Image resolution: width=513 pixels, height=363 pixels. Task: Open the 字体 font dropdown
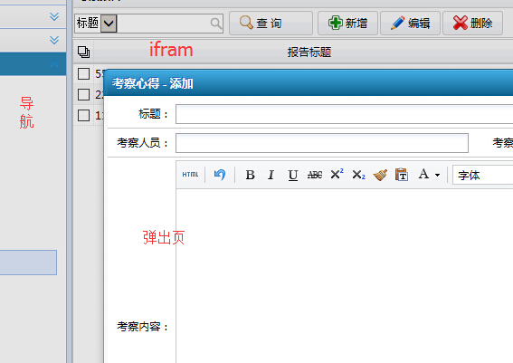(482, 175)
